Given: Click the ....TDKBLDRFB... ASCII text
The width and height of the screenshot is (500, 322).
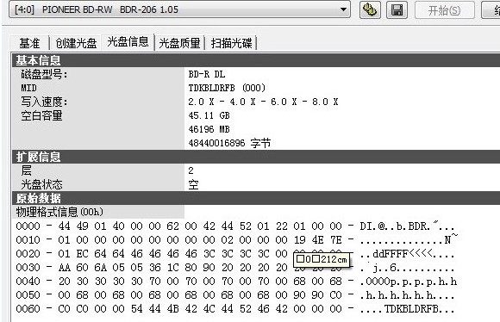Looking at the screenshot, I should (407, 308).
